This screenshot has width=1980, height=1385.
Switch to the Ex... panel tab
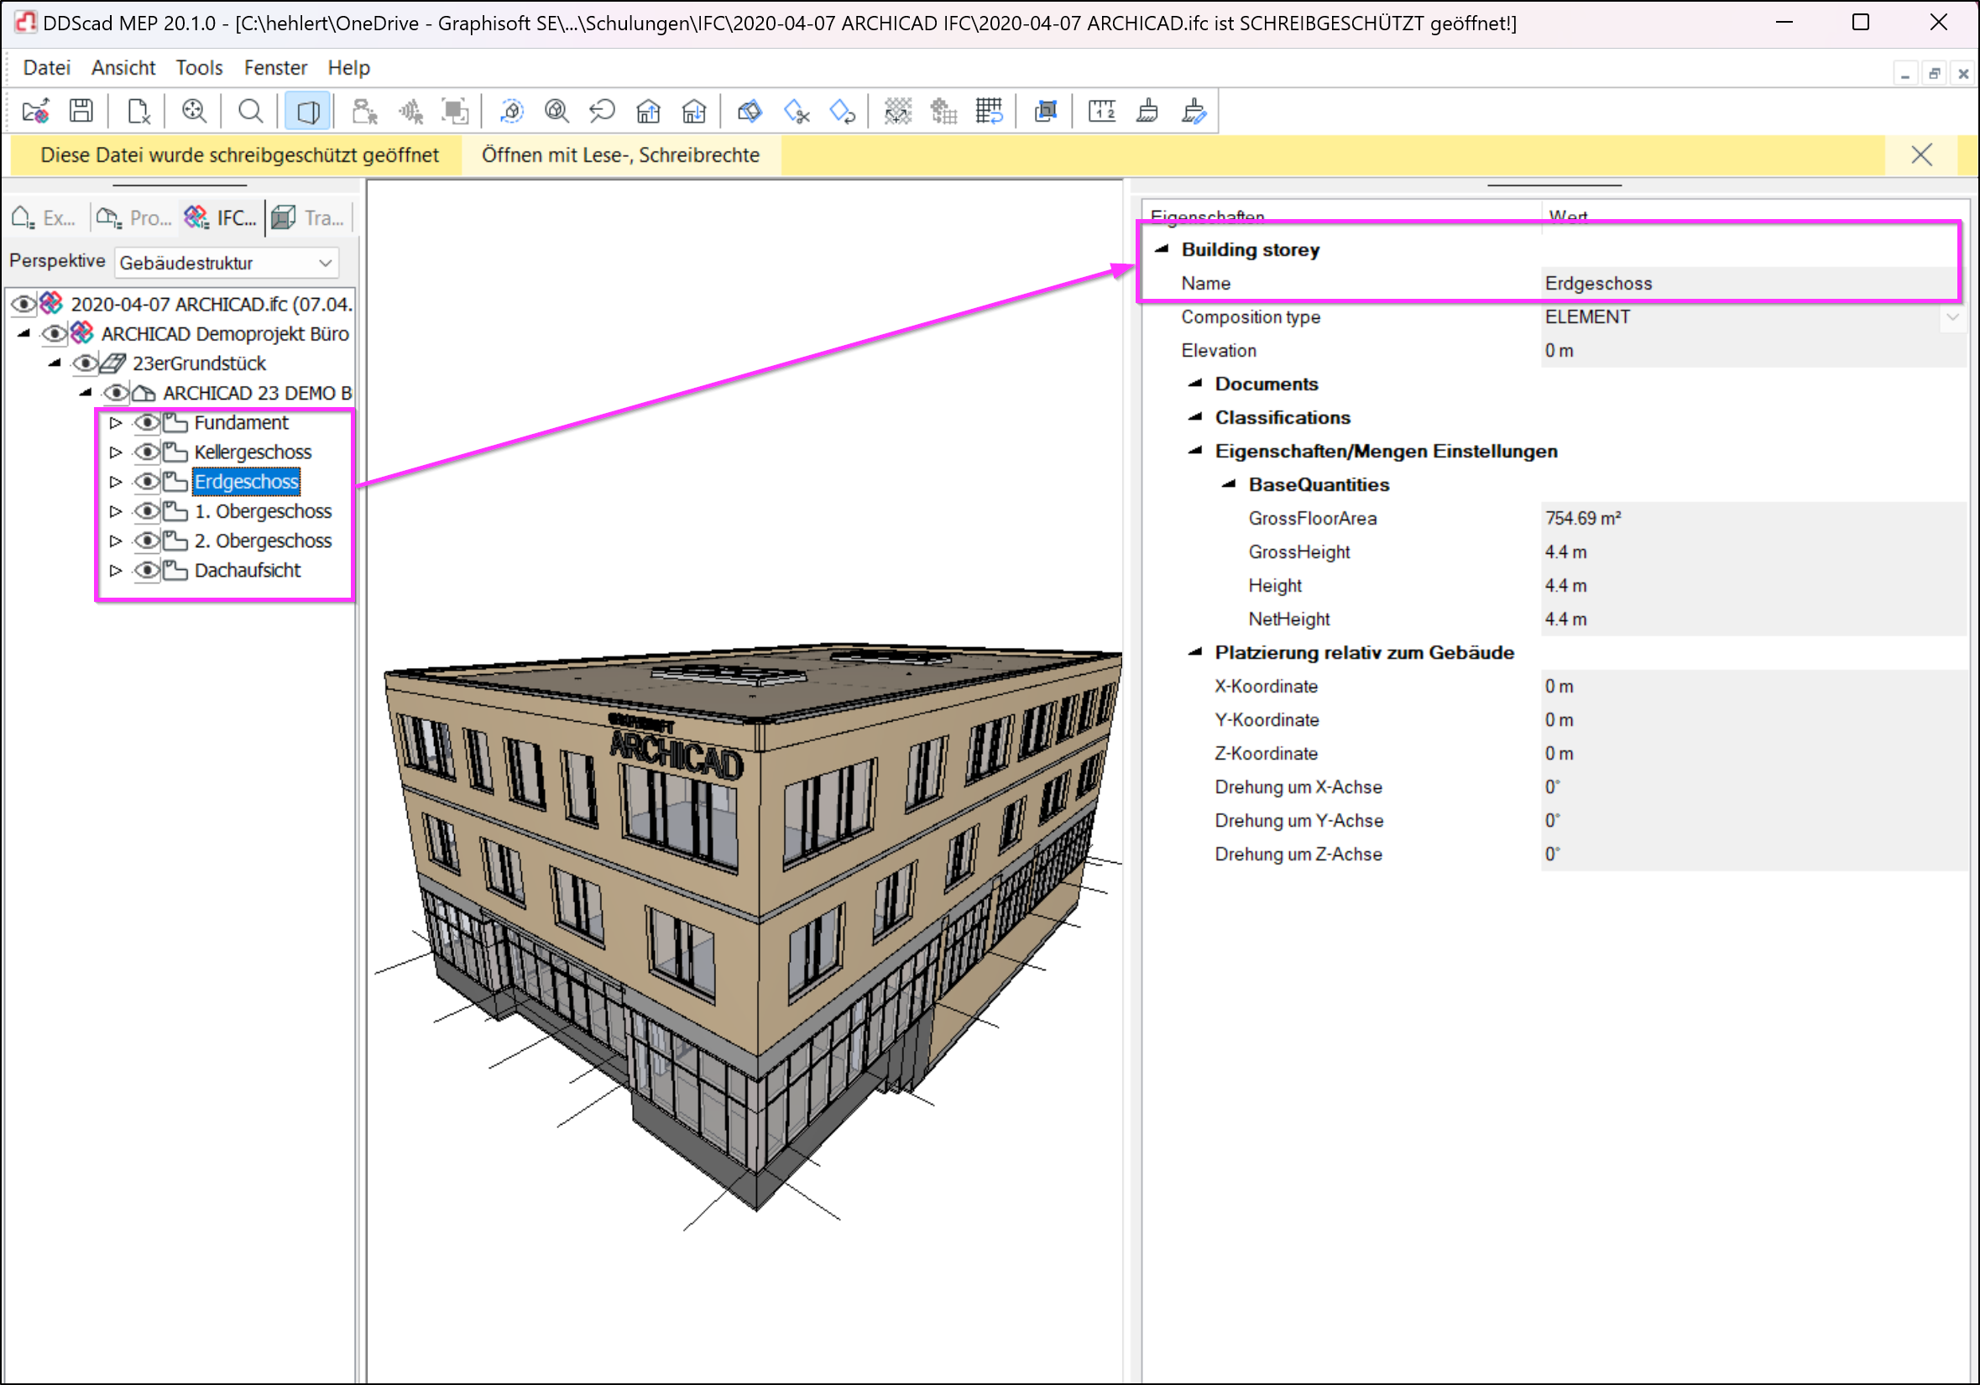[44, 218]
